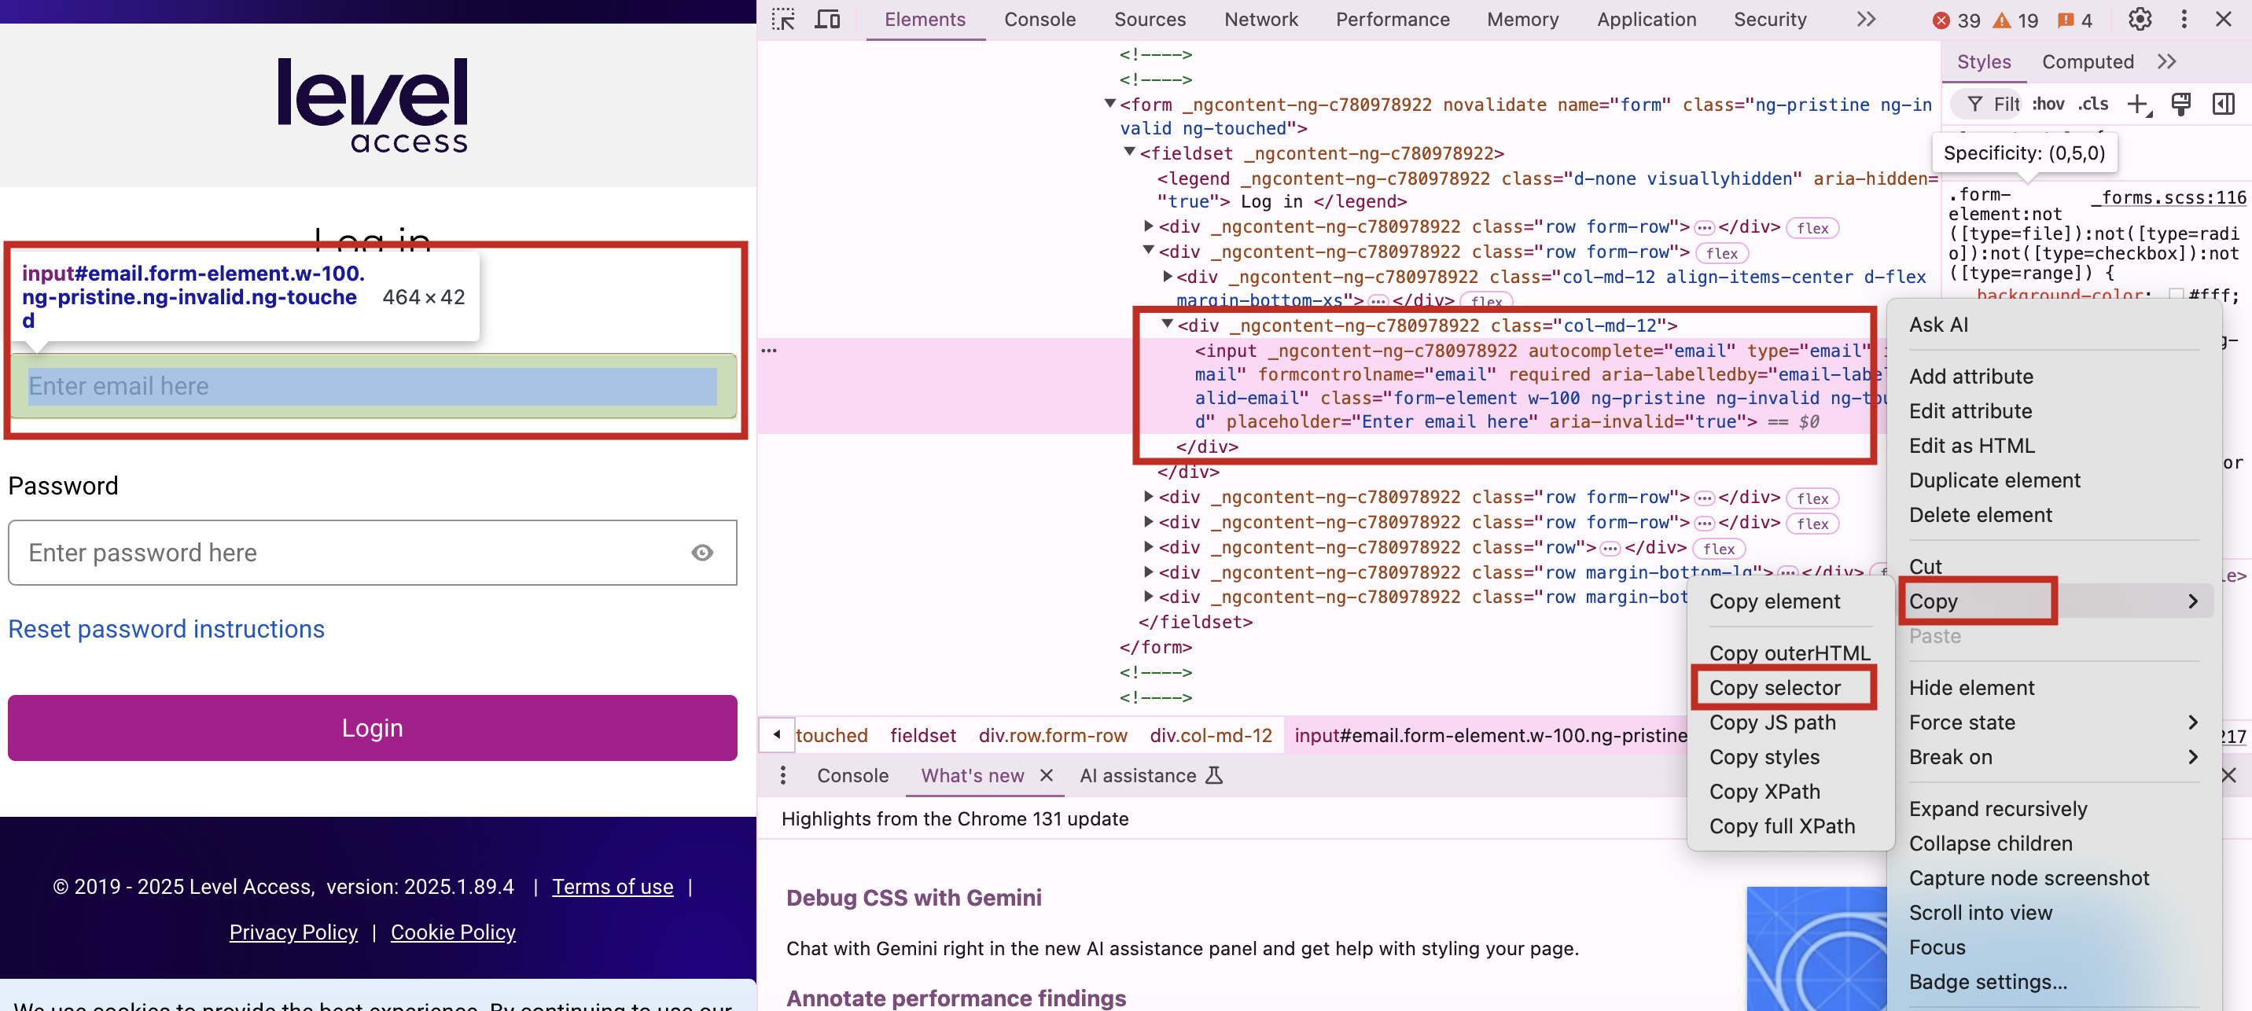The image size is (2252, 1011).
Task: Click the new style rule plus icon
Action: point(2137,104)
